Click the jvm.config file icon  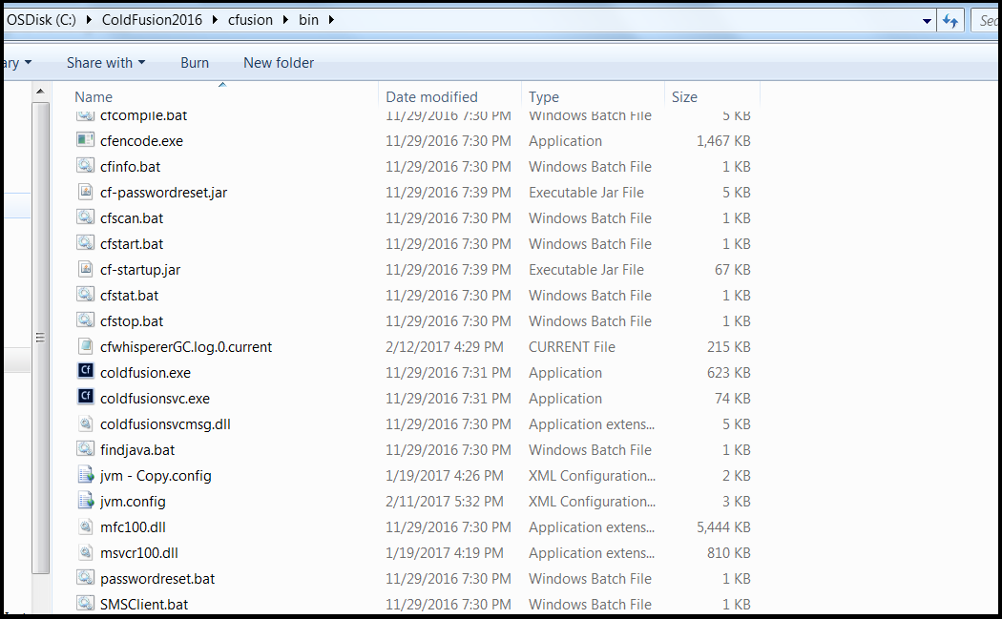tap(86, 500)
